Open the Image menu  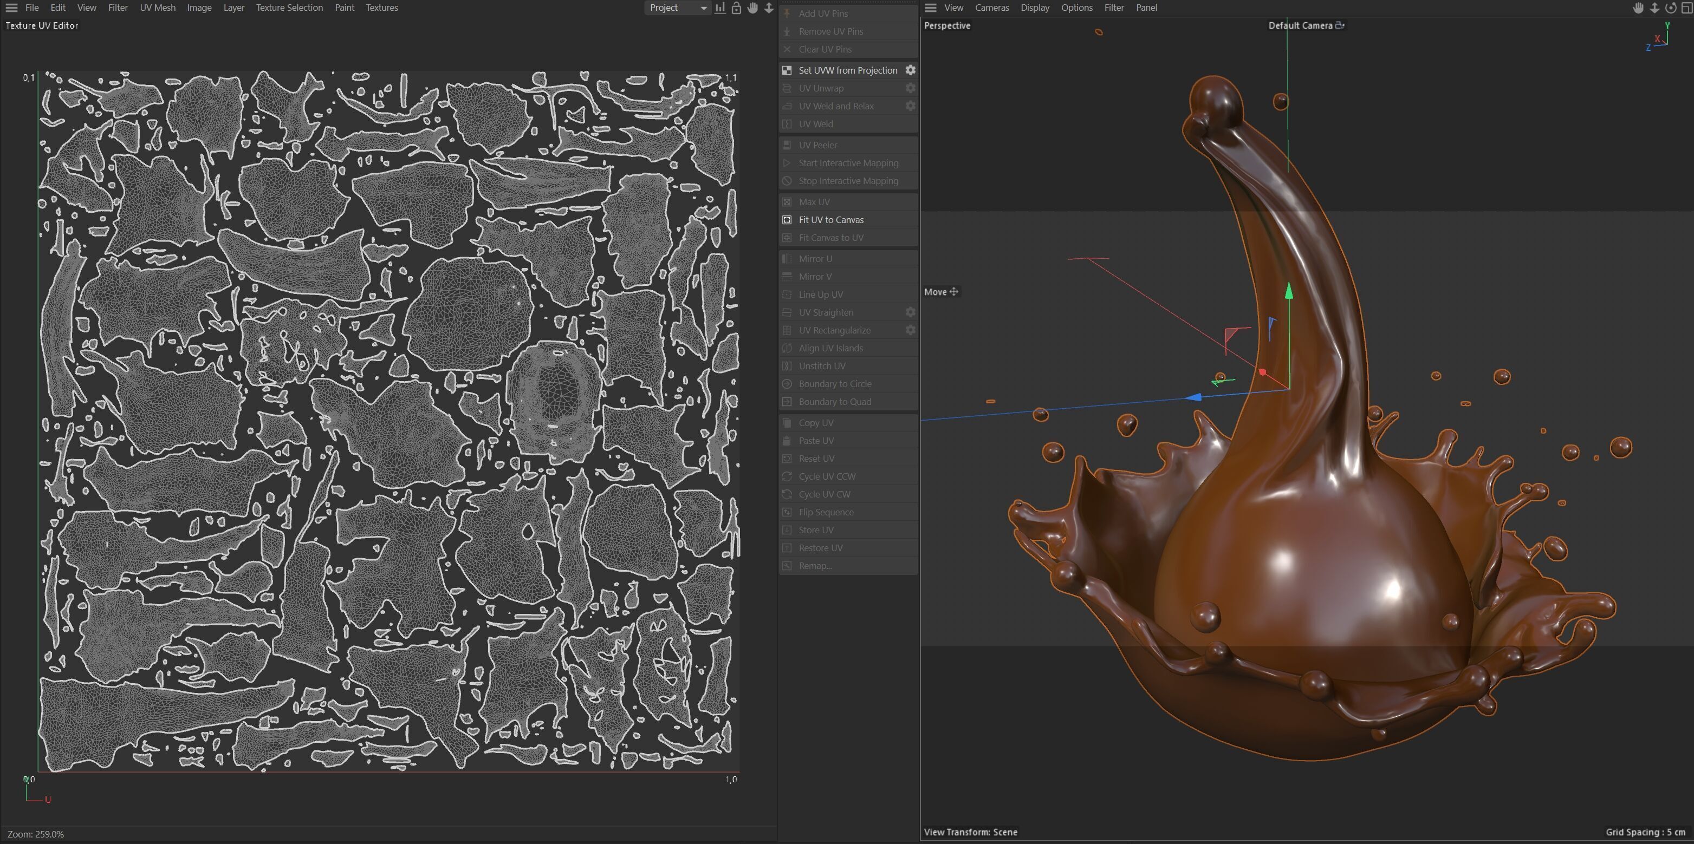(199, 8)
